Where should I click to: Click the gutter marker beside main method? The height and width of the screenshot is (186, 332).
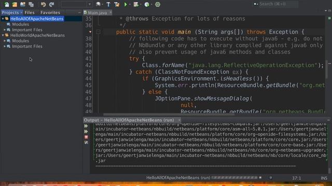90,32
